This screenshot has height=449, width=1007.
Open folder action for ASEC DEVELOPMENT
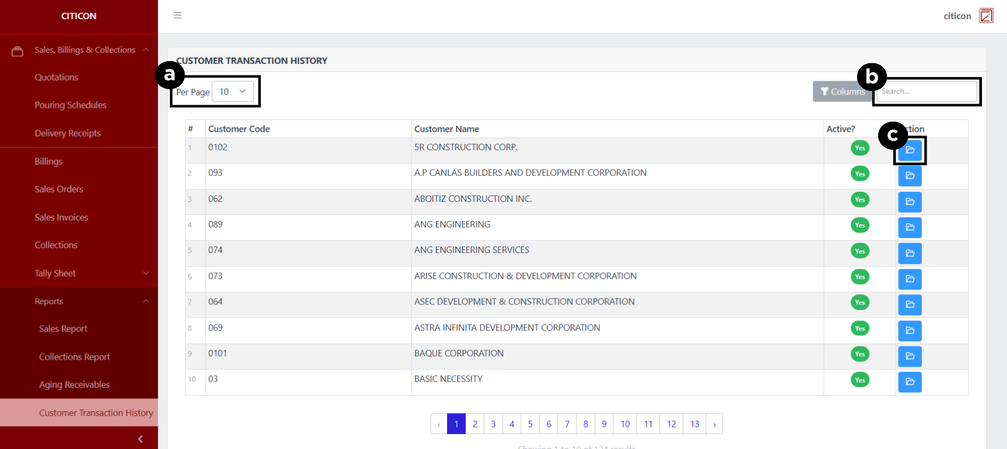(x=910, y=304)
